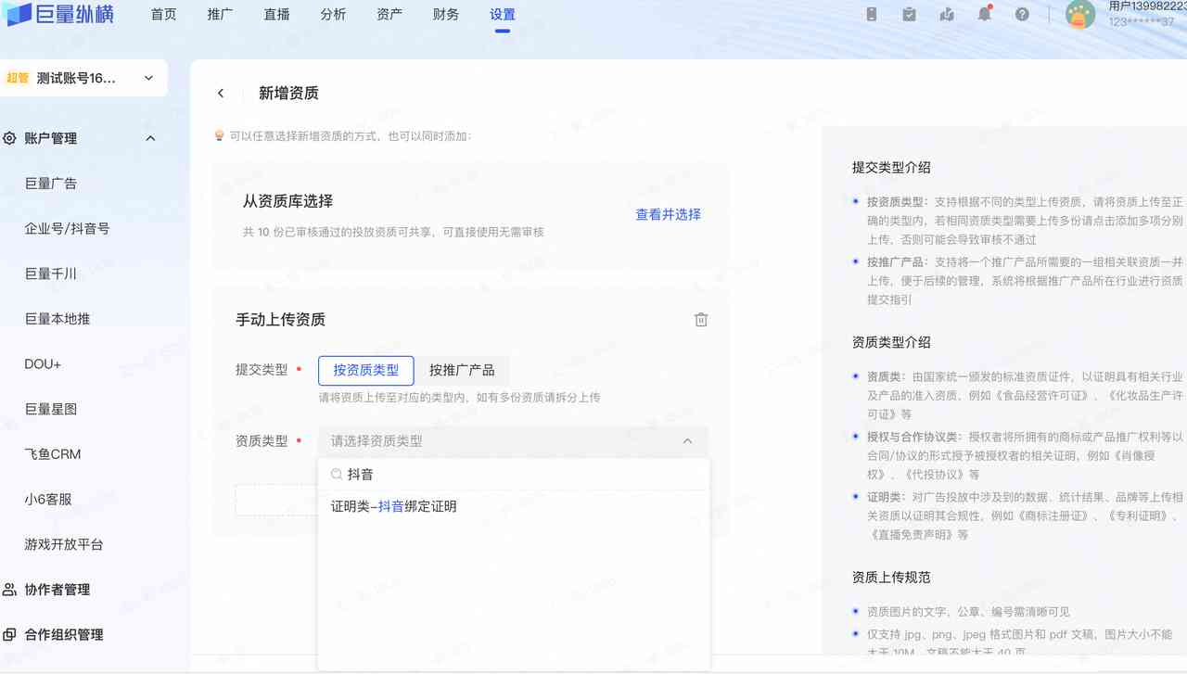
Task: Choose 证明类-抖音绑定证明 from the list
Action: pos(394,506)
